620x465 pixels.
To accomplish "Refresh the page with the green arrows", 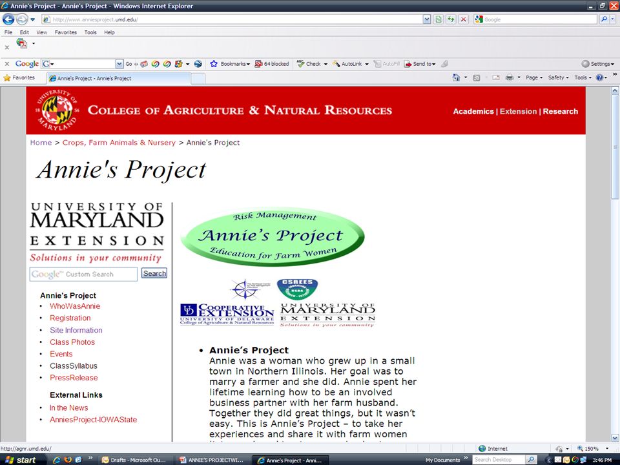I will pos(451,19).
